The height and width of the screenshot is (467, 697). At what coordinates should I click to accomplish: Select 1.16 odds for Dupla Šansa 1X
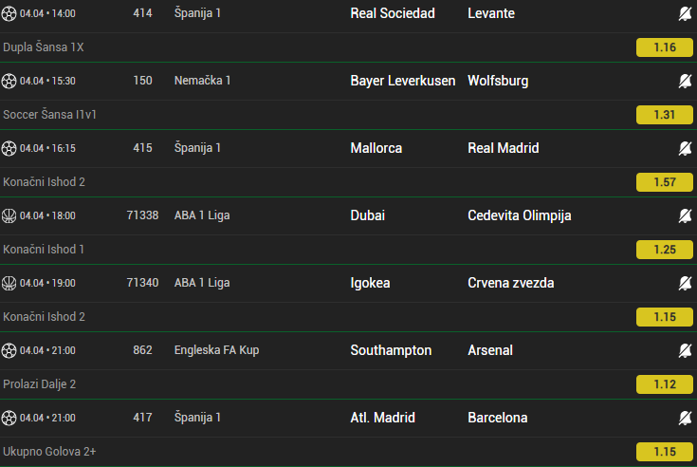(x=664, y=47)
